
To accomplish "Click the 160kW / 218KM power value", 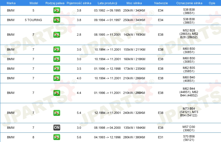I will point(134,59).
